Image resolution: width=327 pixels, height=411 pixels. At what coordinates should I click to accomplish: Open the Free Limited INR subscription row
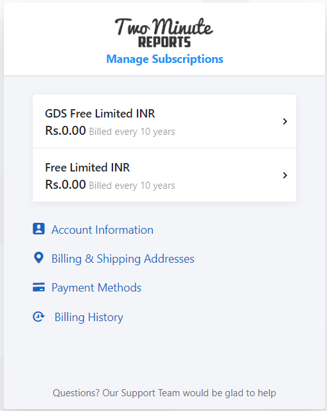[x=164, y=175]
